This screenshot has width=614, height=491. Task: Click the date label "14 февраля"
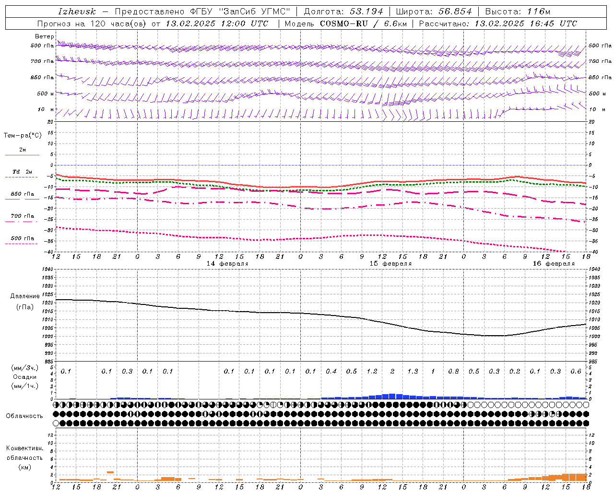227,264
